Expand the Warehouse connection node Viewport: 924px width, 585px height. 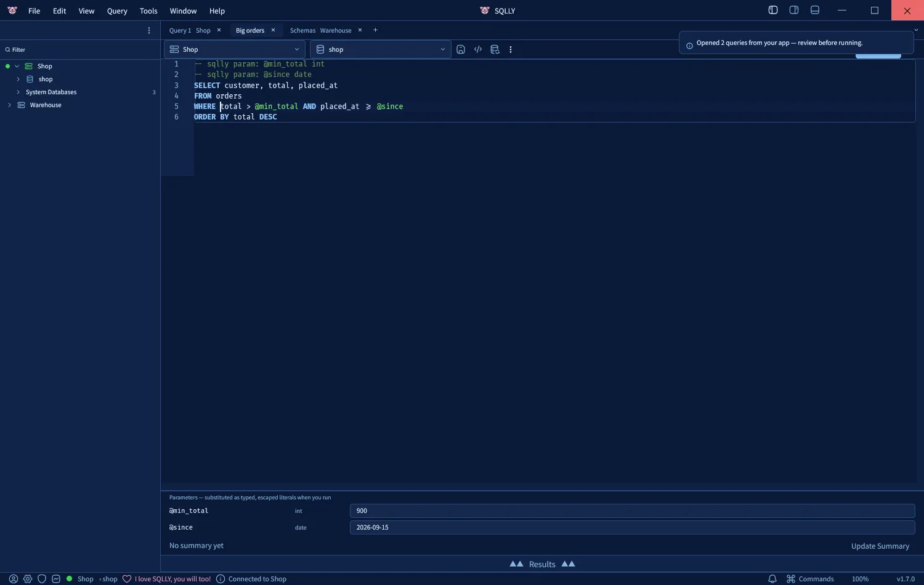pyautogui.click(x=9, y=105)
